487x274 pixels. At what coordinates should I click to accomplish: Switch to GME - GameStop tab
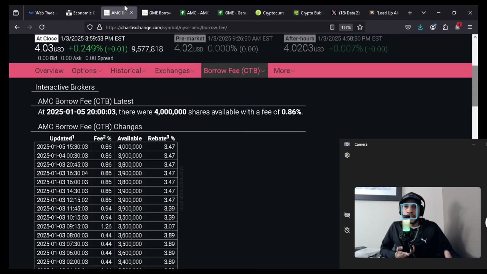[x=232, y=13]
